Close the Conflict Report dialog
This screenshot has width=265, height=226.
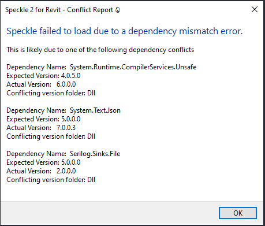pyautogui.click(x=255, y=9)
